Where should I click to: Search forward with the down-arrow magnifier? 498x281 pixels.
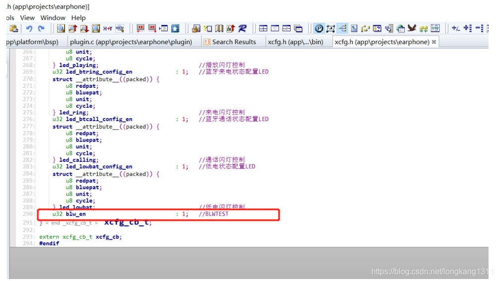click(84, 29)
